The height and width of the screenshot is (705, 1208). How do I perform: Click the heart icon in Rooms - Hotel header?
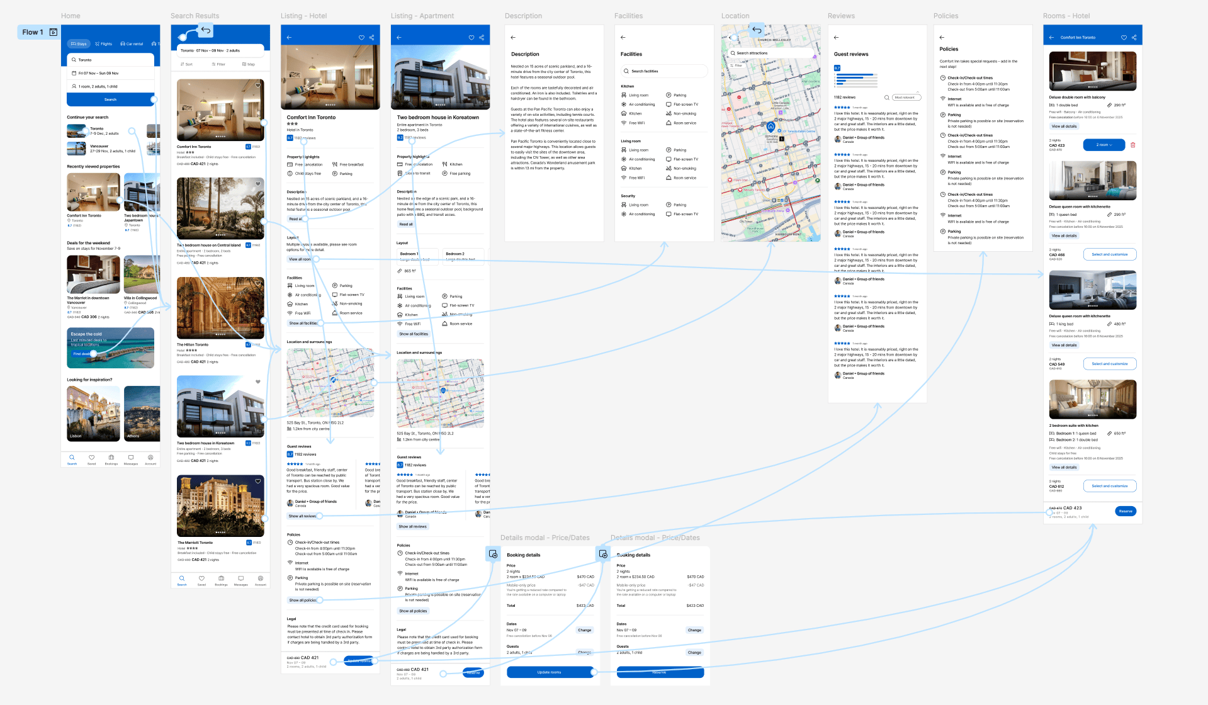1124,38
